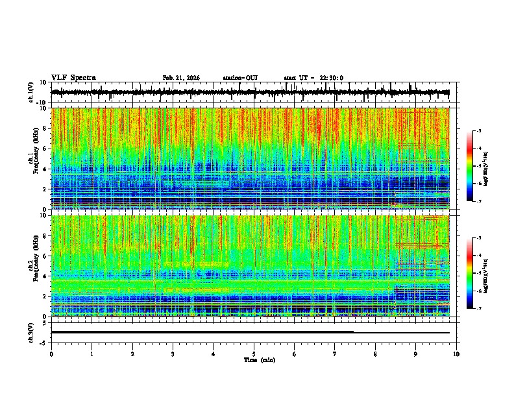Click the "4" kHz tick on ch.1 frequency axis
The image size is (514, 397).
(45, 169)
